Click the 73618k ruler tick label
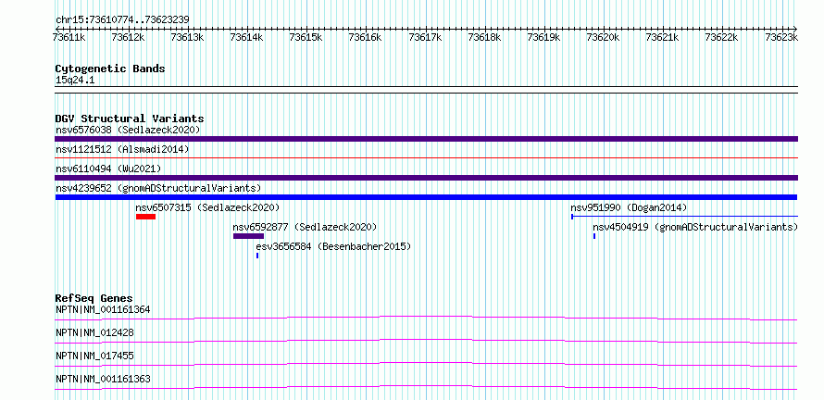This screenshot has width=824, height=400. click(485, 37)
